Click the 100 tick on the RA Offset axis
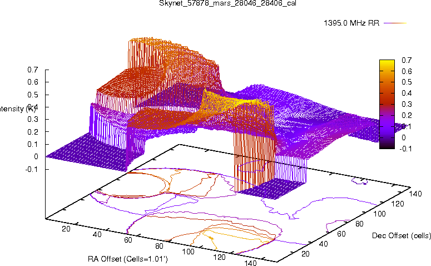The image size is (431, 266). (189, 252)
